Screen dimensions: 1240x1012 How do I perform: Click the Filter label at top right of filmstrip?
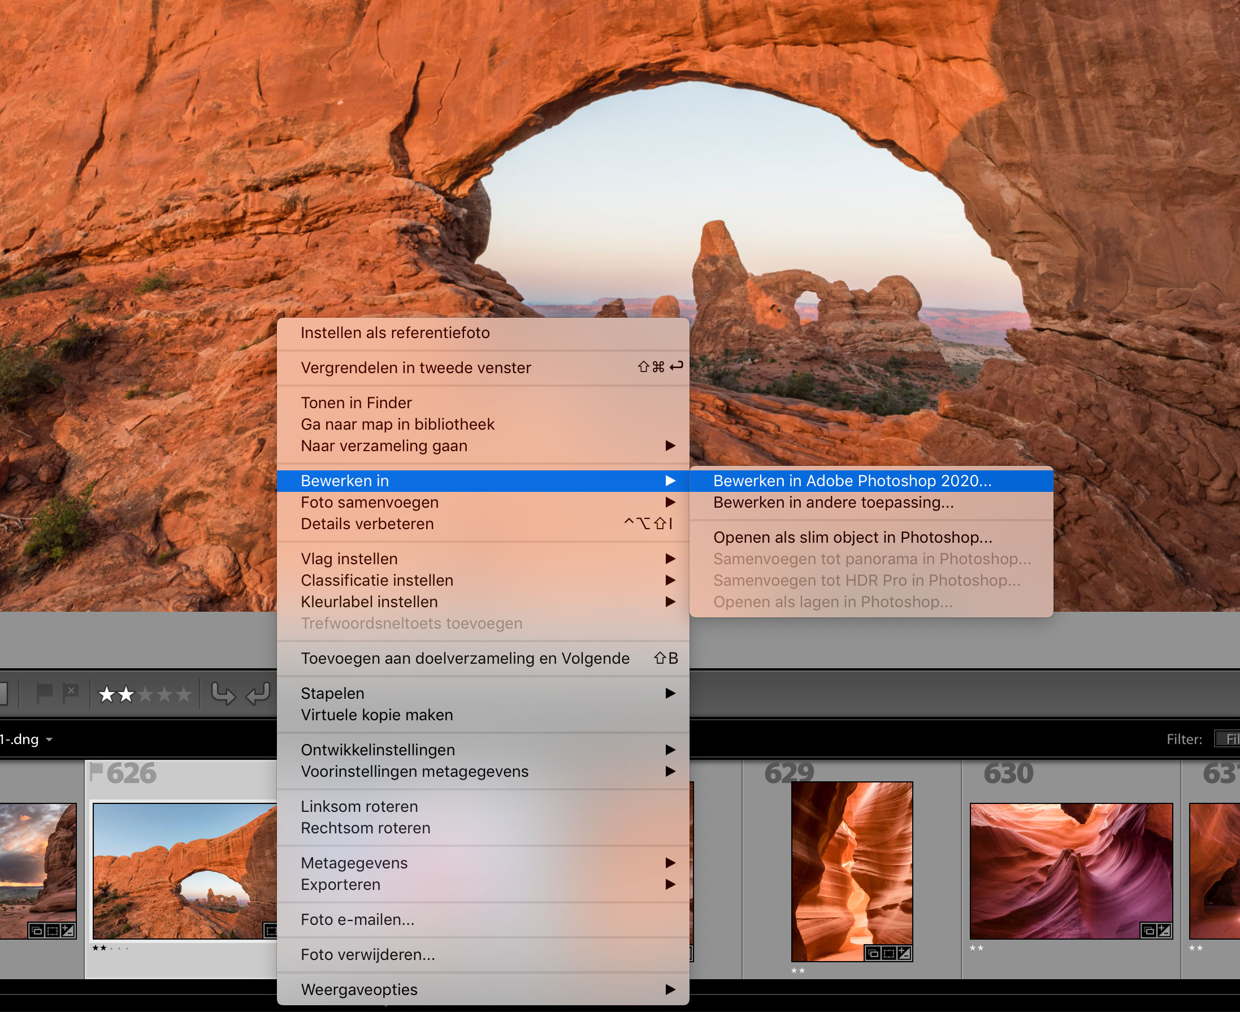(x=1184, y=738)
